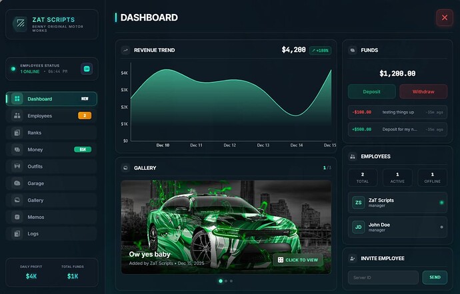Click the Employees people icon in sidebar
Image resolution: width=460 pixels, height=294 pixels.
point(17,116)
